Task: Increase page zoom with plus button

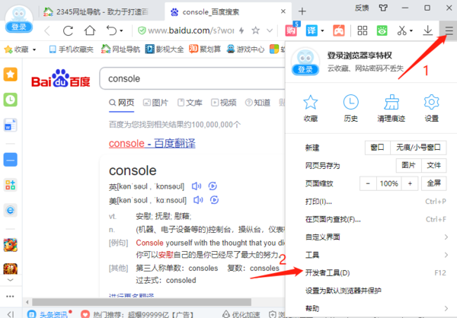Action: [410, 183]
